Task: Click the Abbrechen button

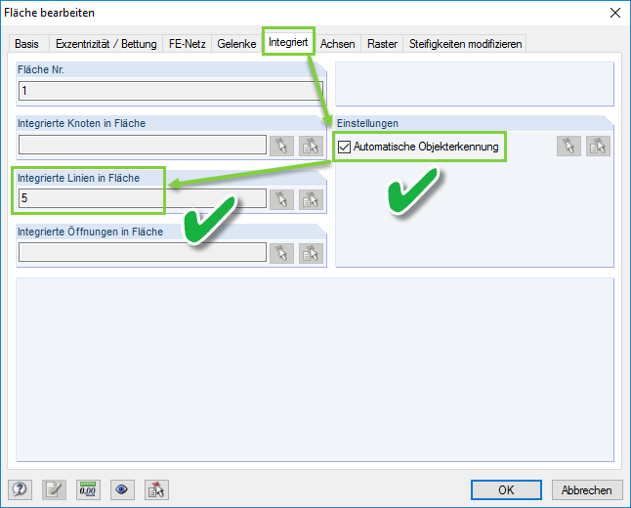Action: click(587, 489)
